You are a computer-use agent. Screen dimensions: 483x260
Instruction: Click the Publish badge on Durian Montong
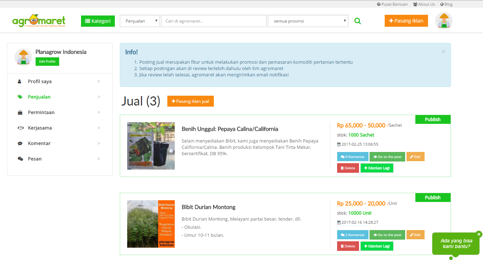tap(433, 198)
